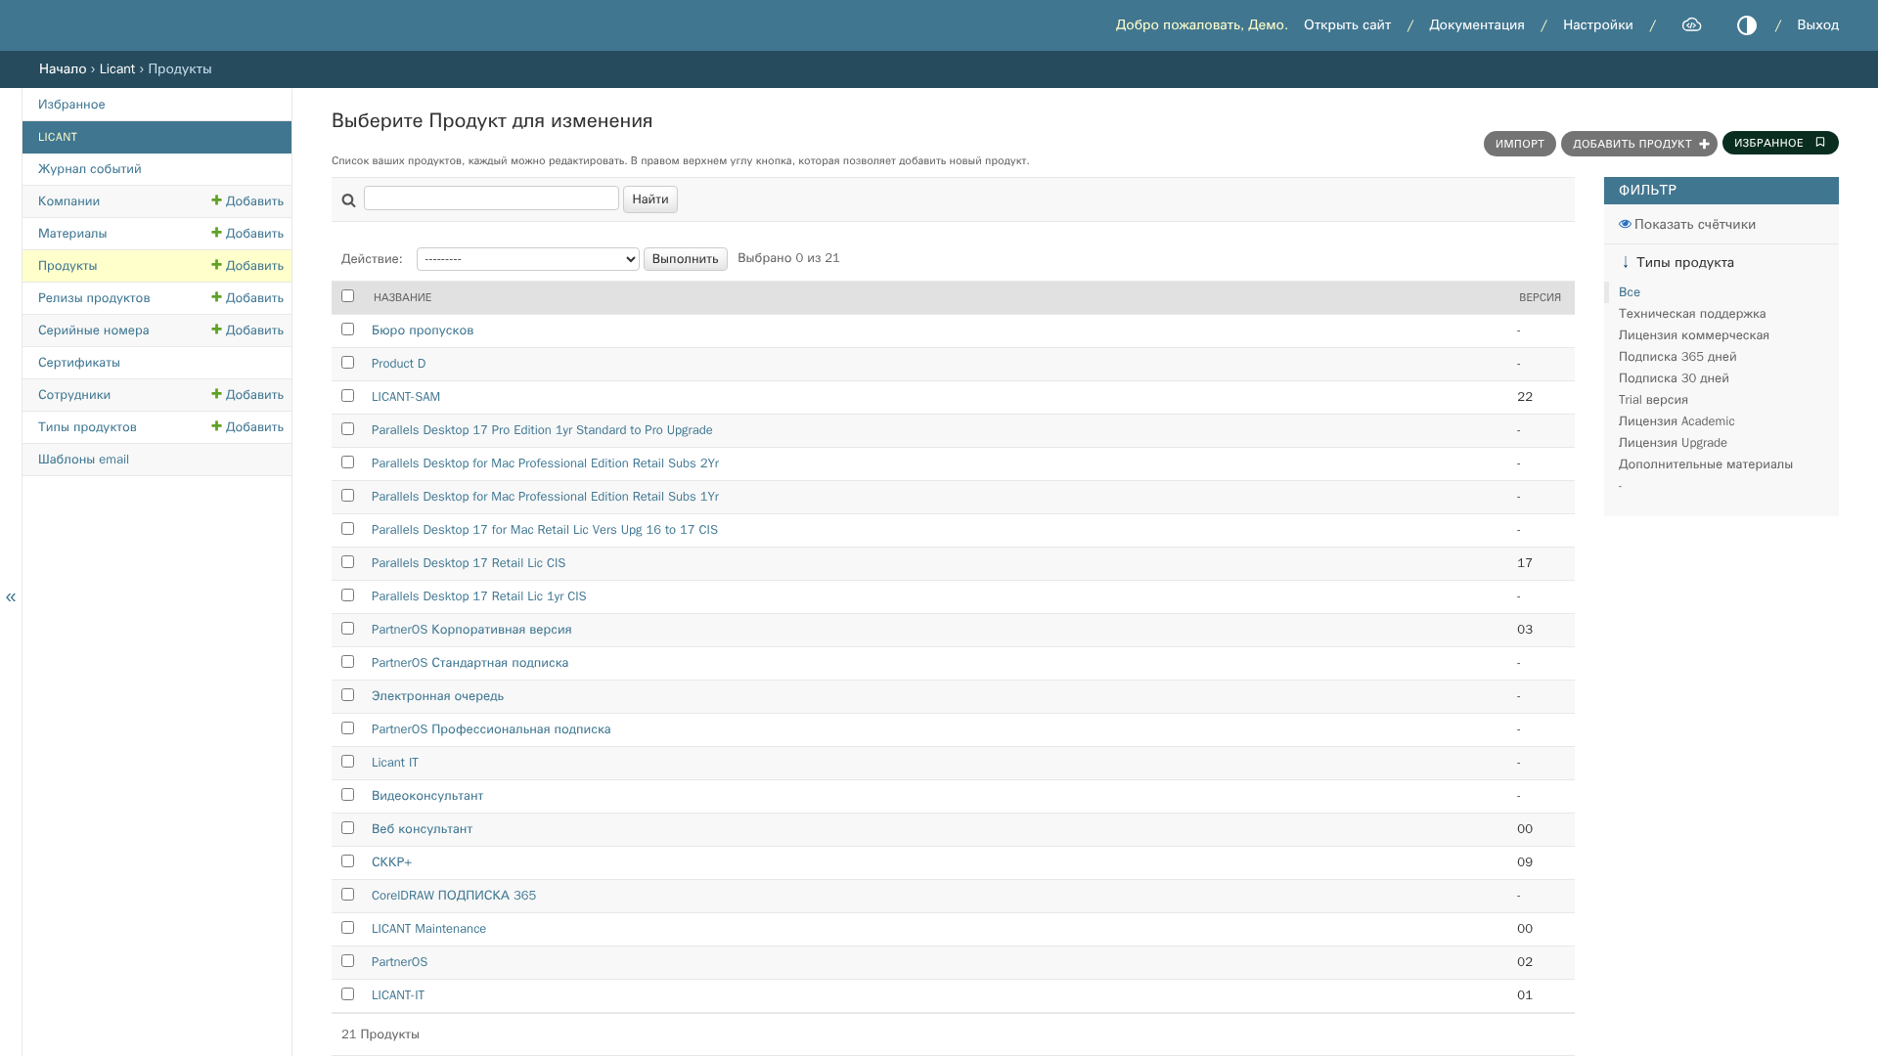Click Начало in the breadcrumb
This screenshot has height=1056, width=1878.
[63, 69]
